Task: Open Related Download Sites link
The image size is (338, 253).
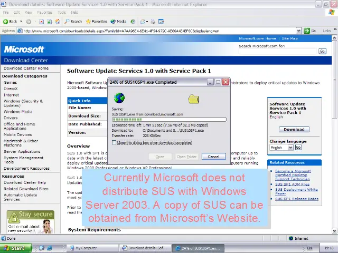Action: [x=26, y=189]
